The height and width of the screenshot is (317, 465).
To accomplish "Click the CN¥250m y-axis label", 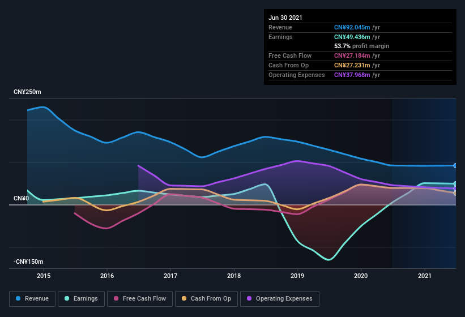I will 27,92.
